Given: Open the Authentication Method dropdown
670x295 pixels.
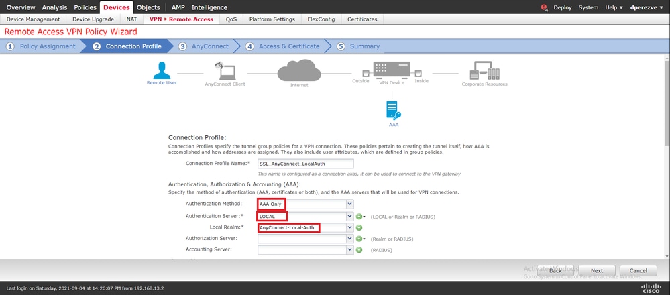Looking at the screenshot, I should (350, 204).
